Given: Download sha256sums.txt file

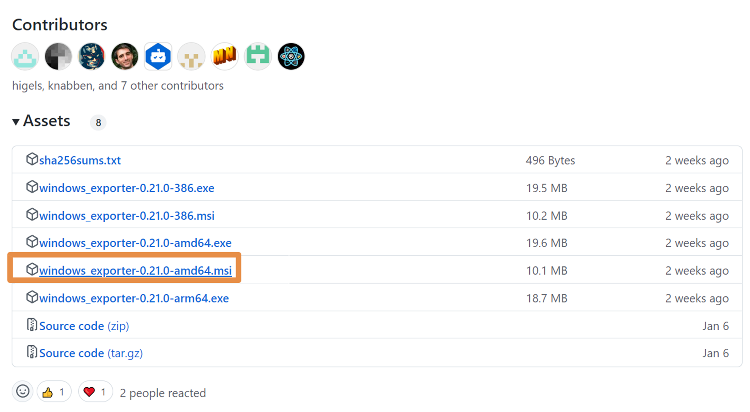Looking at the screenshot, I should 80,160.
